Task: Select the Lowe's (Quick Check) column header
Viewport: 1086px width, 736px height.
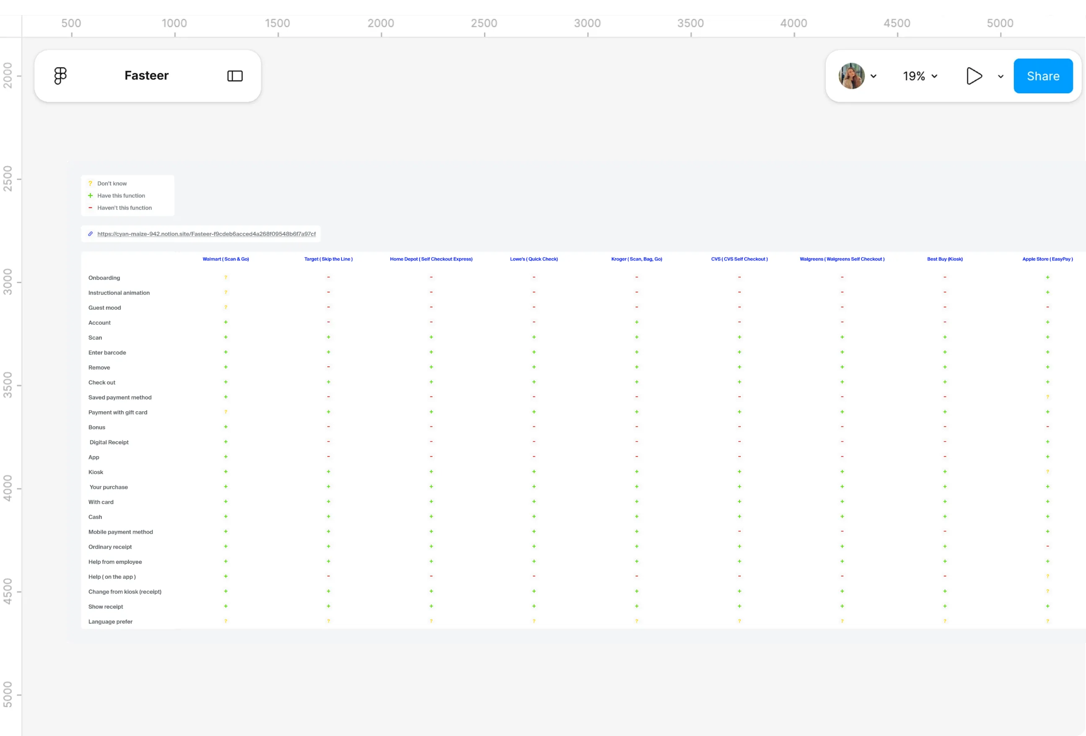Action: [534, 259]
